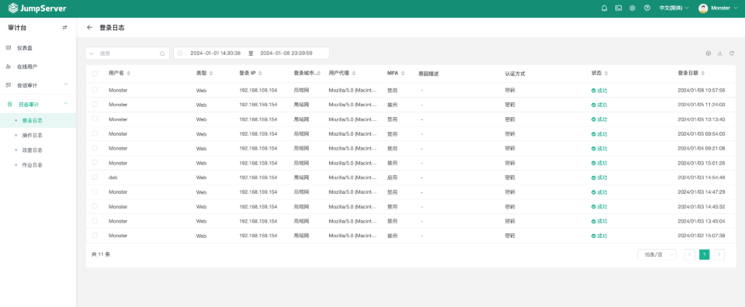Check the row dated 2024/01/05 11:24:00
745x307 pixels.
(x=95, y=104)
